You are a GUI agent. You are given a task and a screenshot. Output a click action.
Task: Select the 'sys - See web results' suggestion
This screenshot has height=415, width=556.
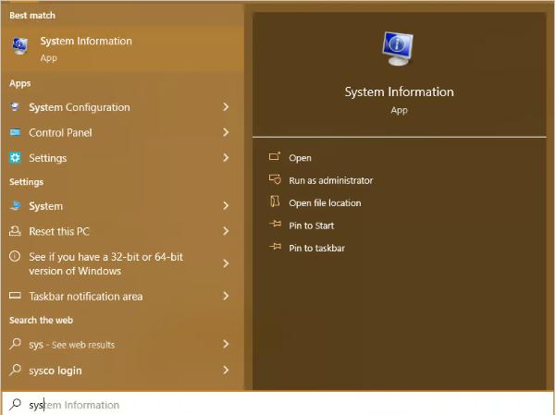[x=123, y=344]
